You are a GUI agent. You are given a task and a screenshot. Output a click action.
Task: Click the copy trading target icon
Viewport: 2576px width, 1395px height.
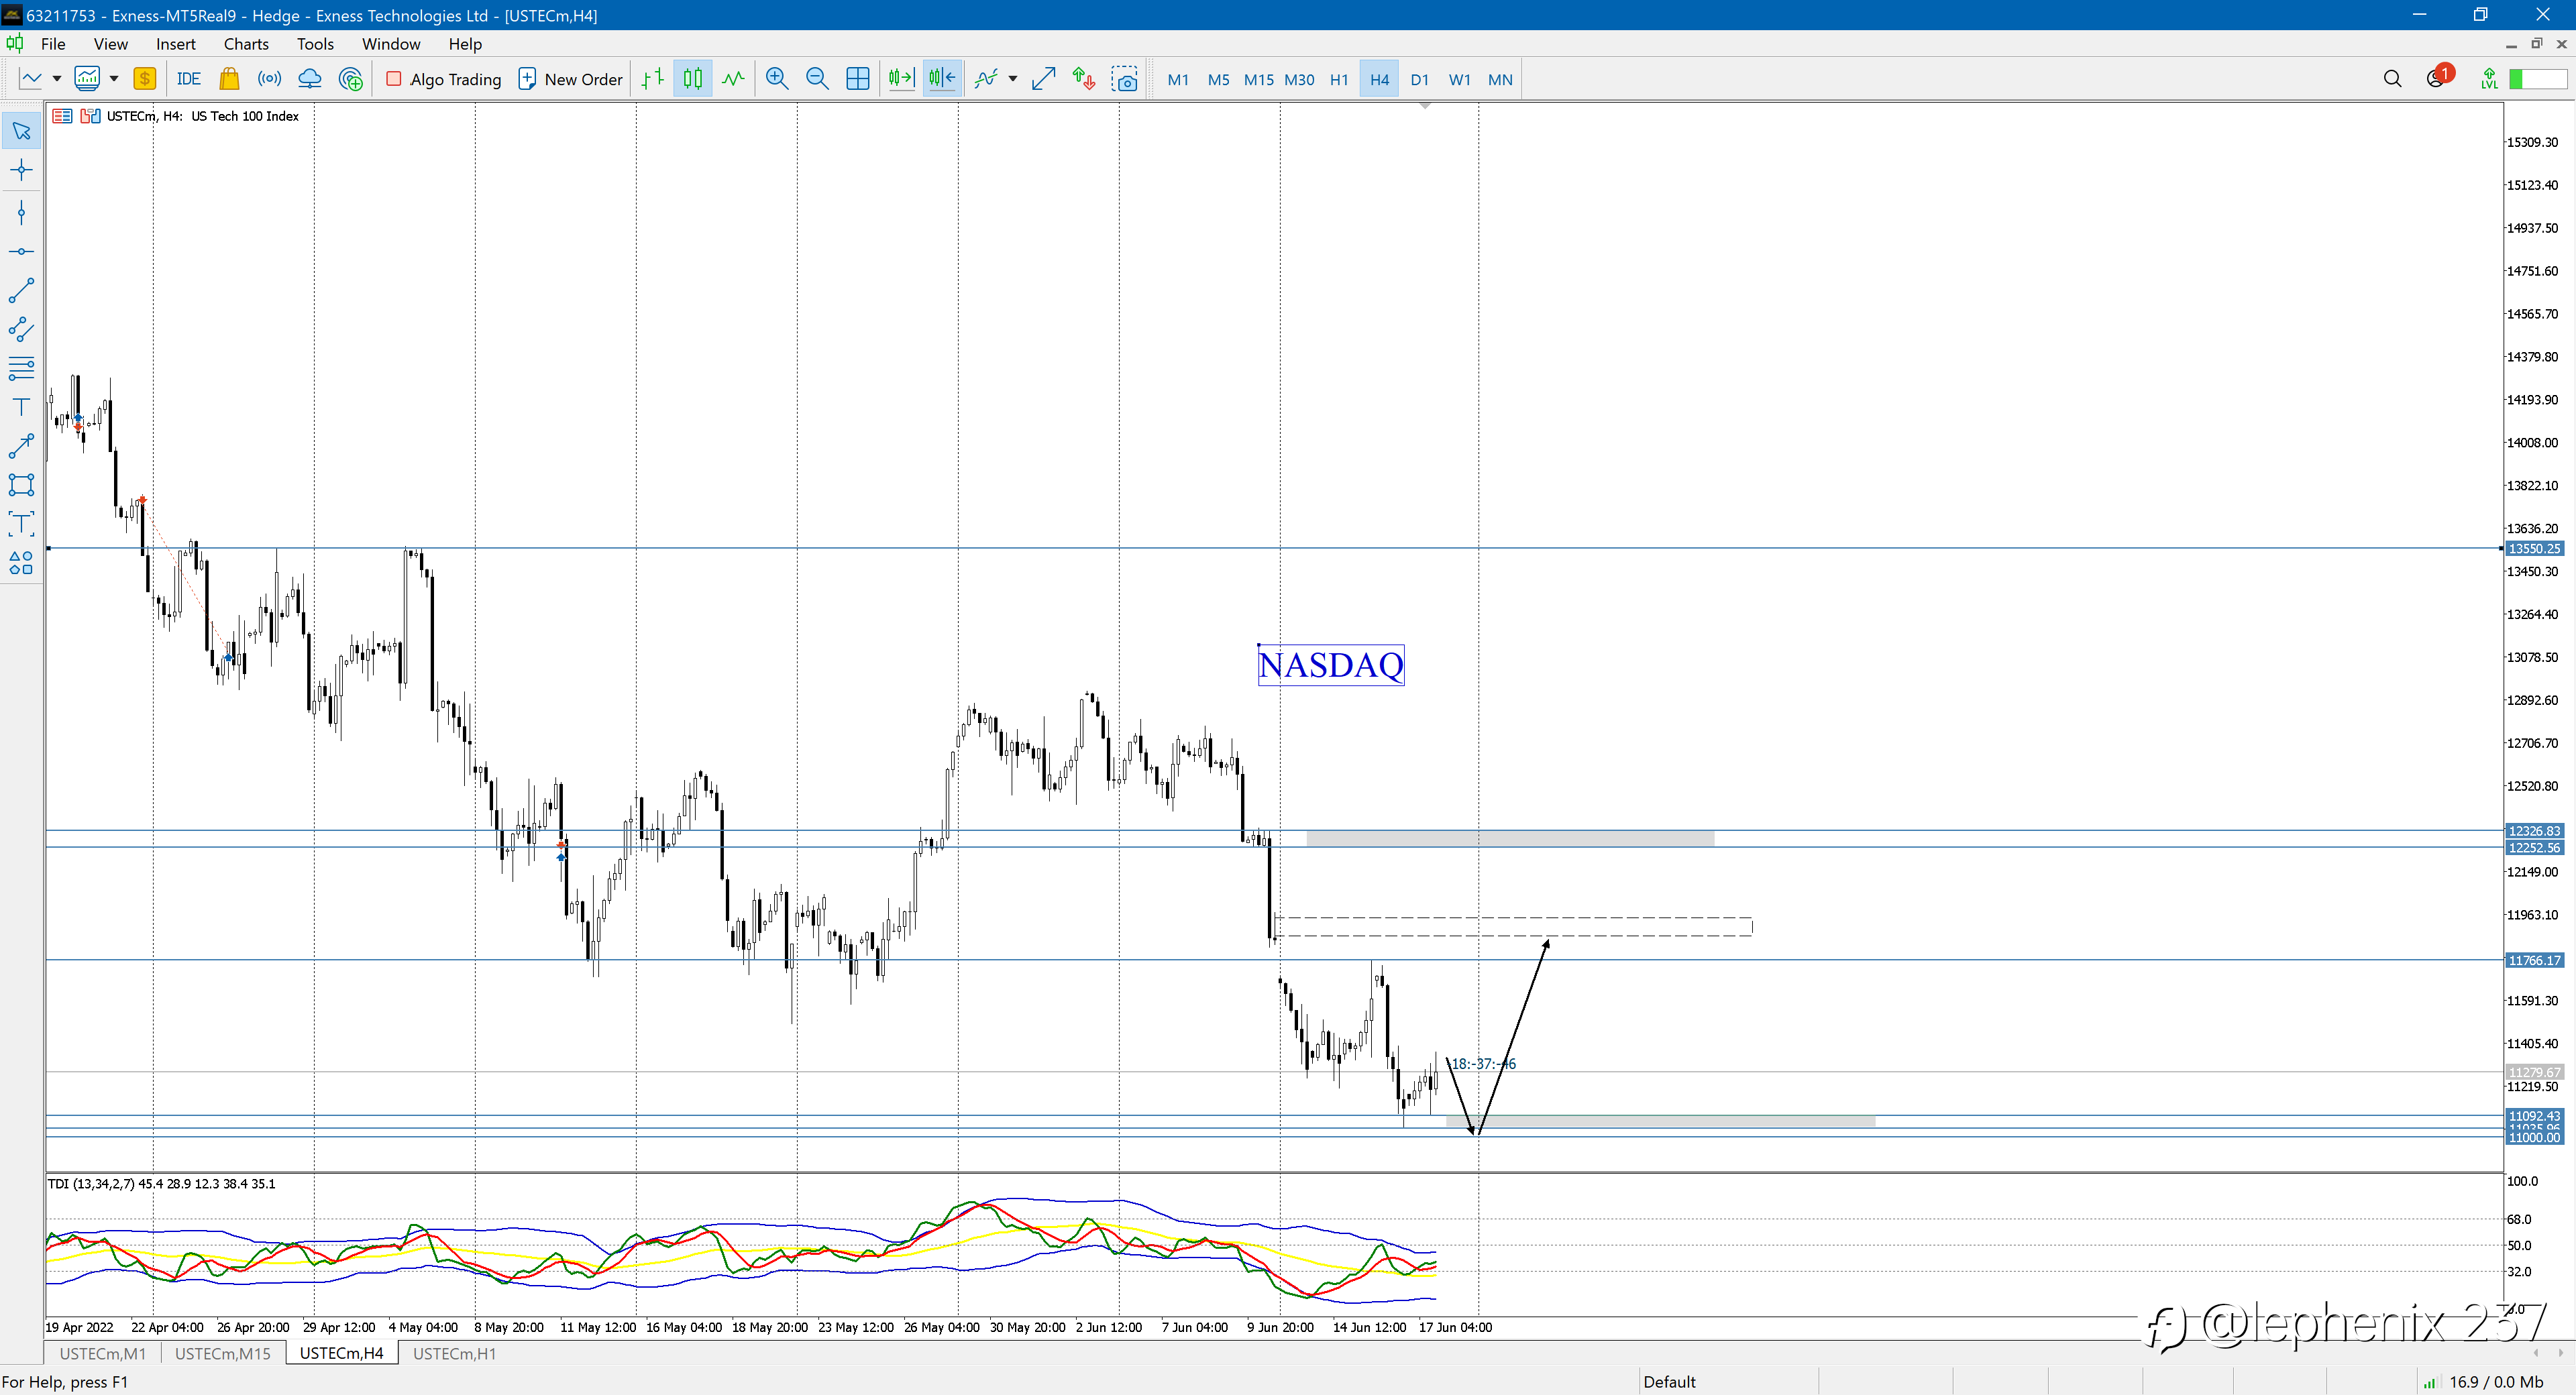(351, 79)
